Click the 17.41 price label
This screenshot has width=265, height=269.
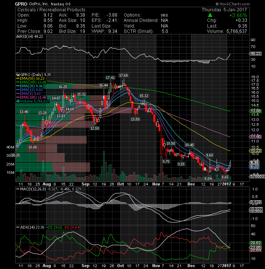point(110,78)
